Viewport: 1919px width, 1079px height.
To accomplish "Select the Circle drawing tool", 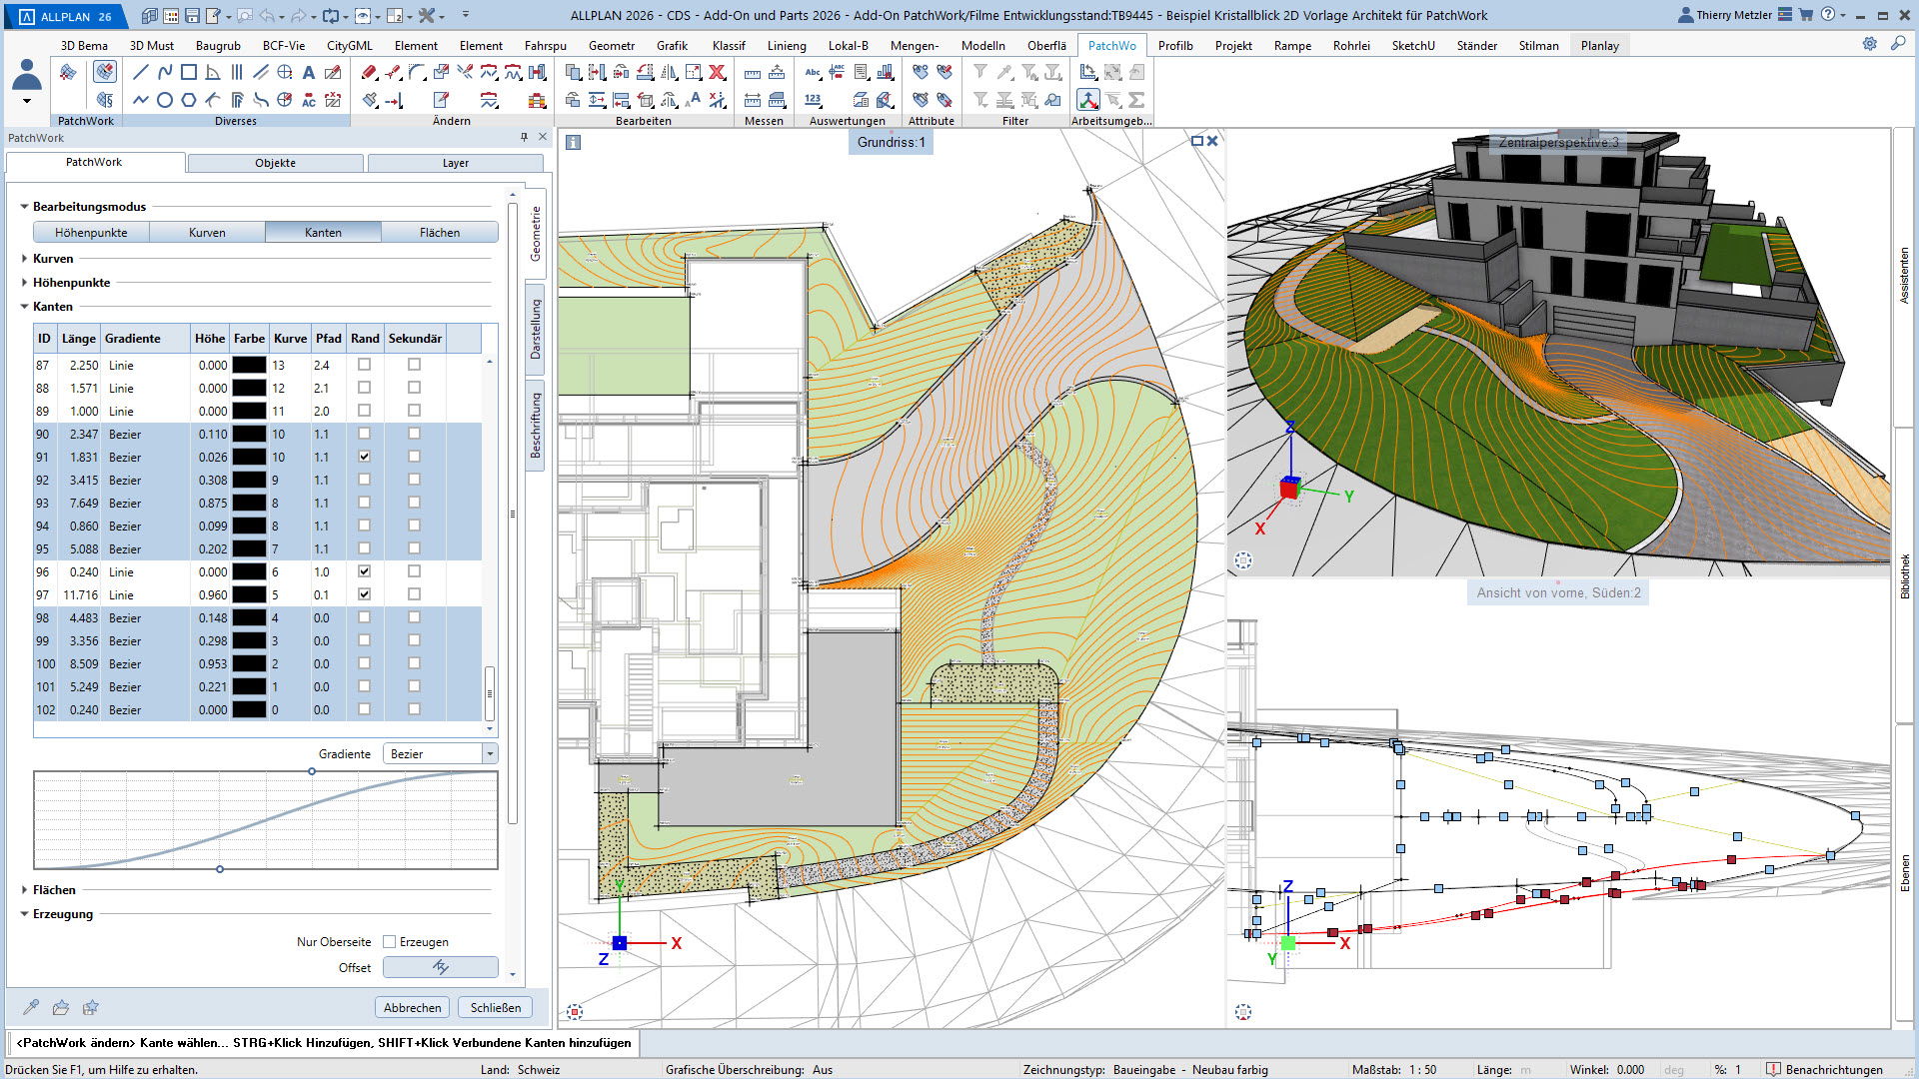I will (165, 100).
